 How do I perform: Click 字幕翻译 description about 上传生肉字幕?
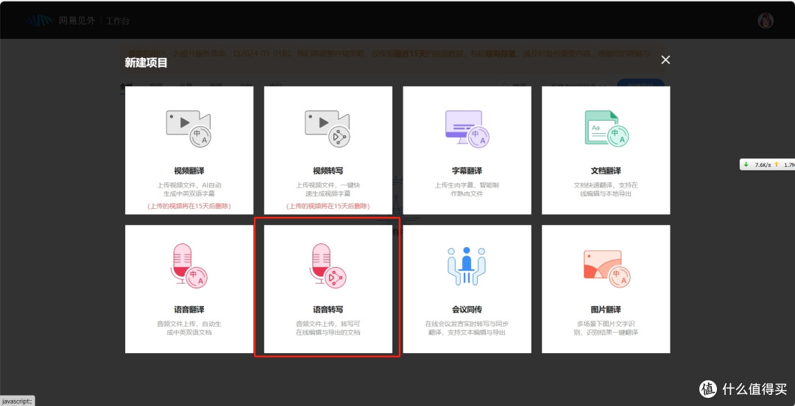467,190
